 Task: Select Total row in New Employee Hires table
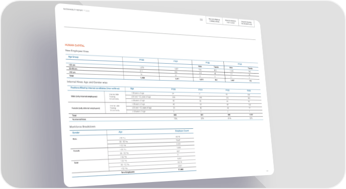click(x=163, y=78)
